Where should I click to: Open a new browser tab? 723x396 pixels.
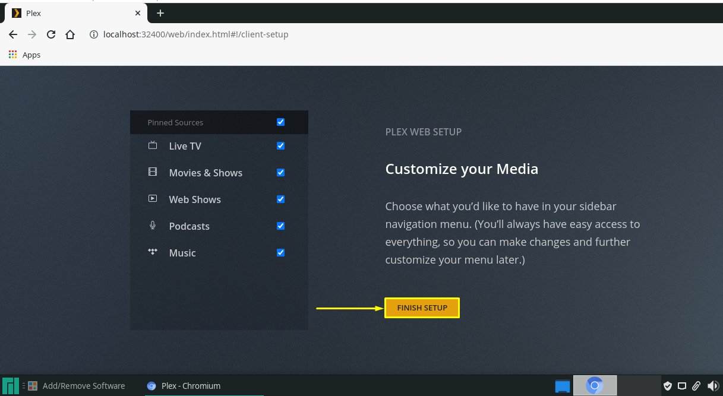click(x=160, y=13)
